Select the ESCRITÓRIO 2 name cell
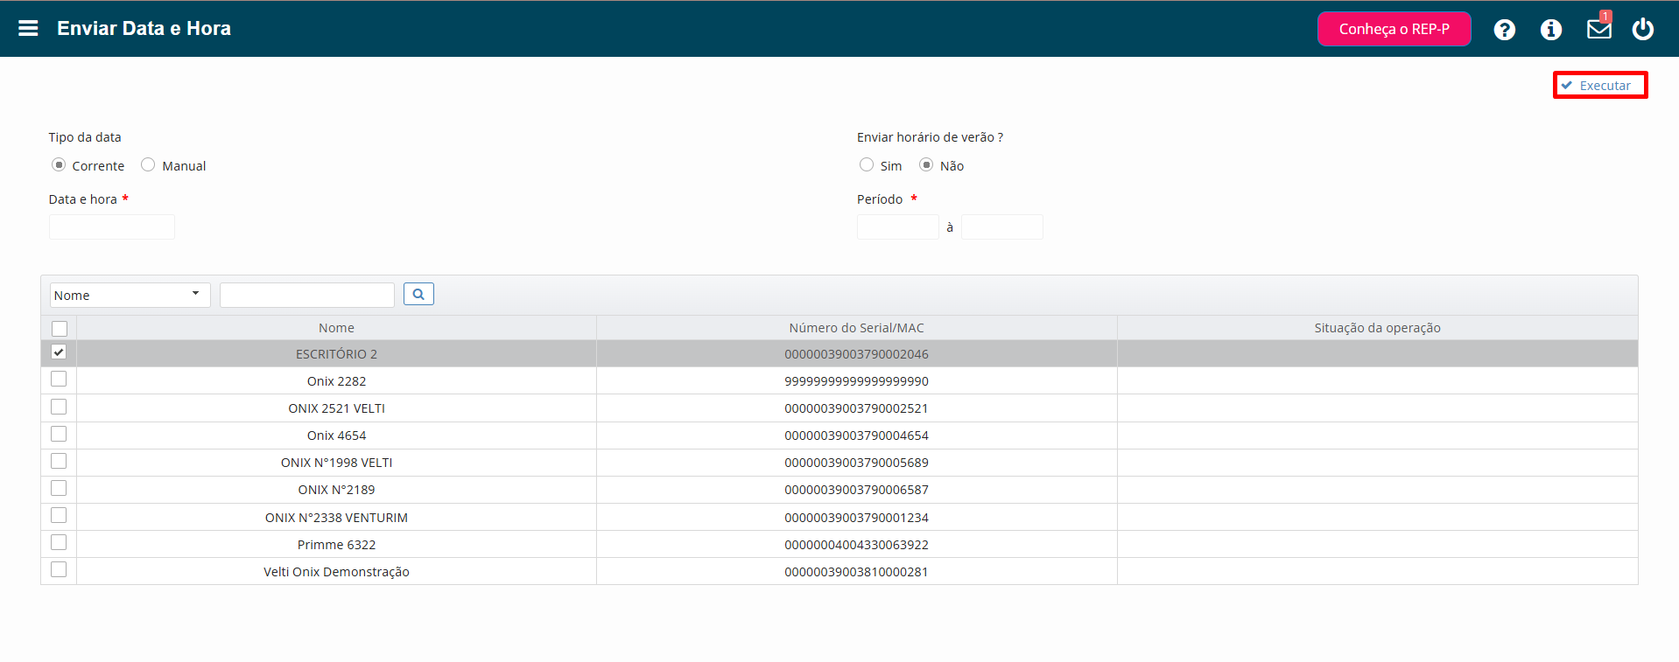 (336, 354)
